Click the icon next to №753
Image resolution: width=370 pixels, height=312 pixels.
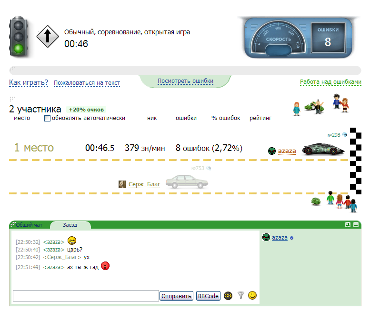tap(209, 168)
